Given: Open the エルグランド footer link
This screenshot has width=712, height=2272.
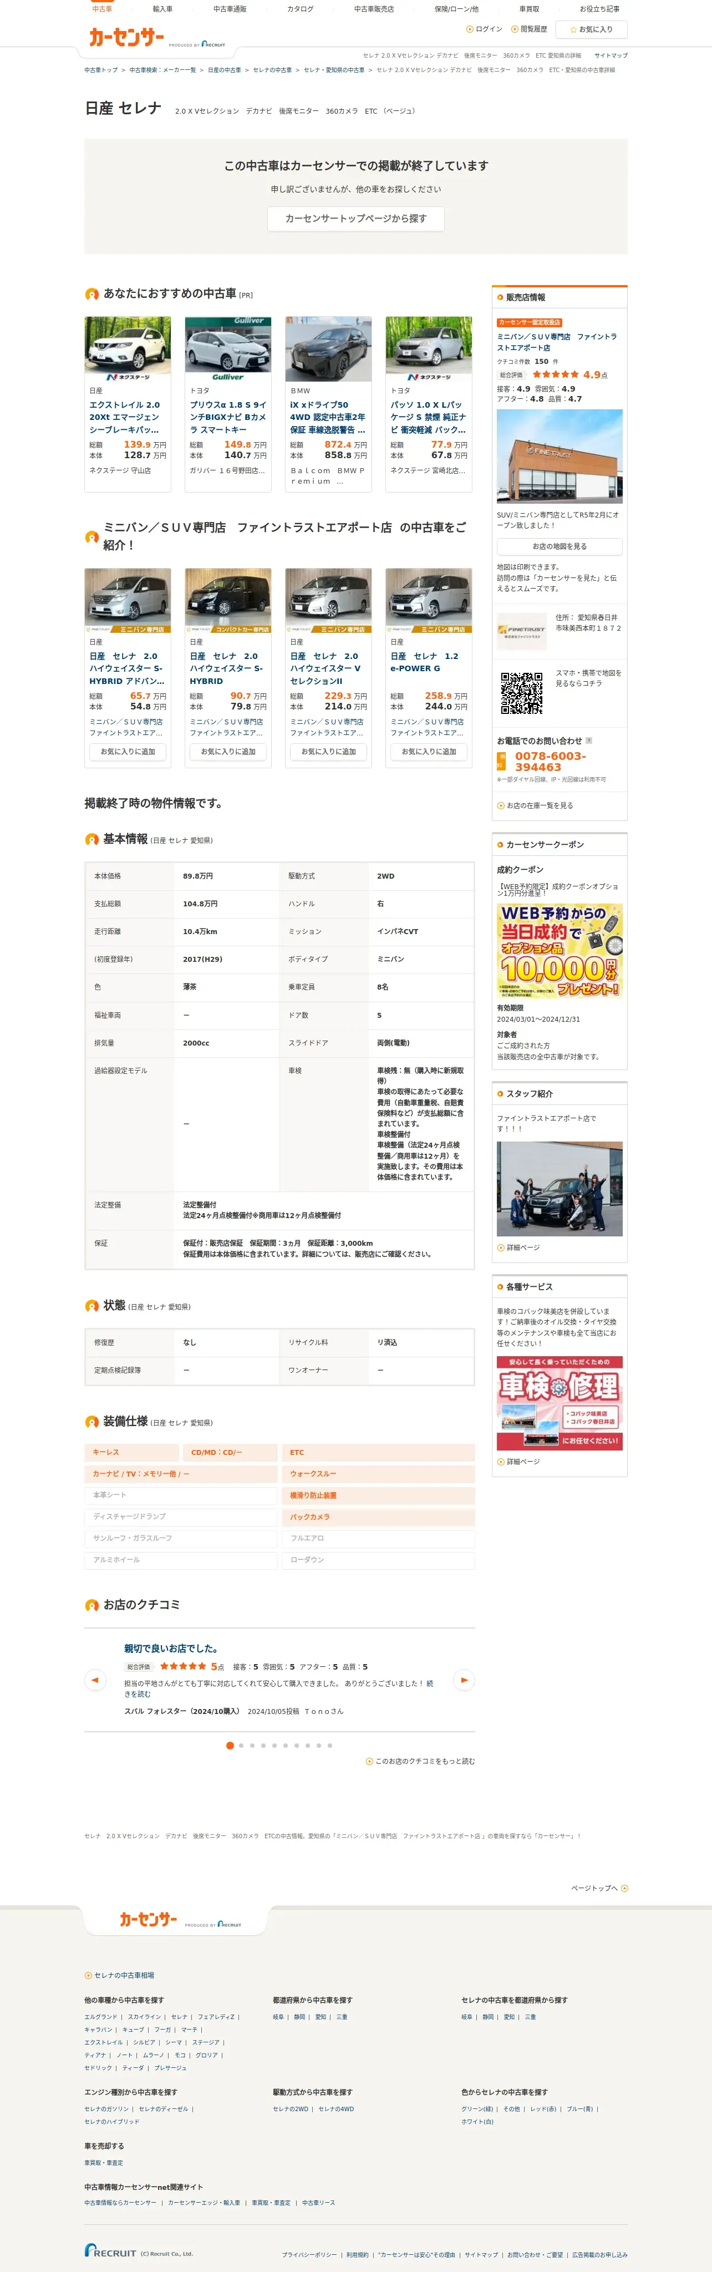Looking at the screenshot, I should coord(100,2017).
